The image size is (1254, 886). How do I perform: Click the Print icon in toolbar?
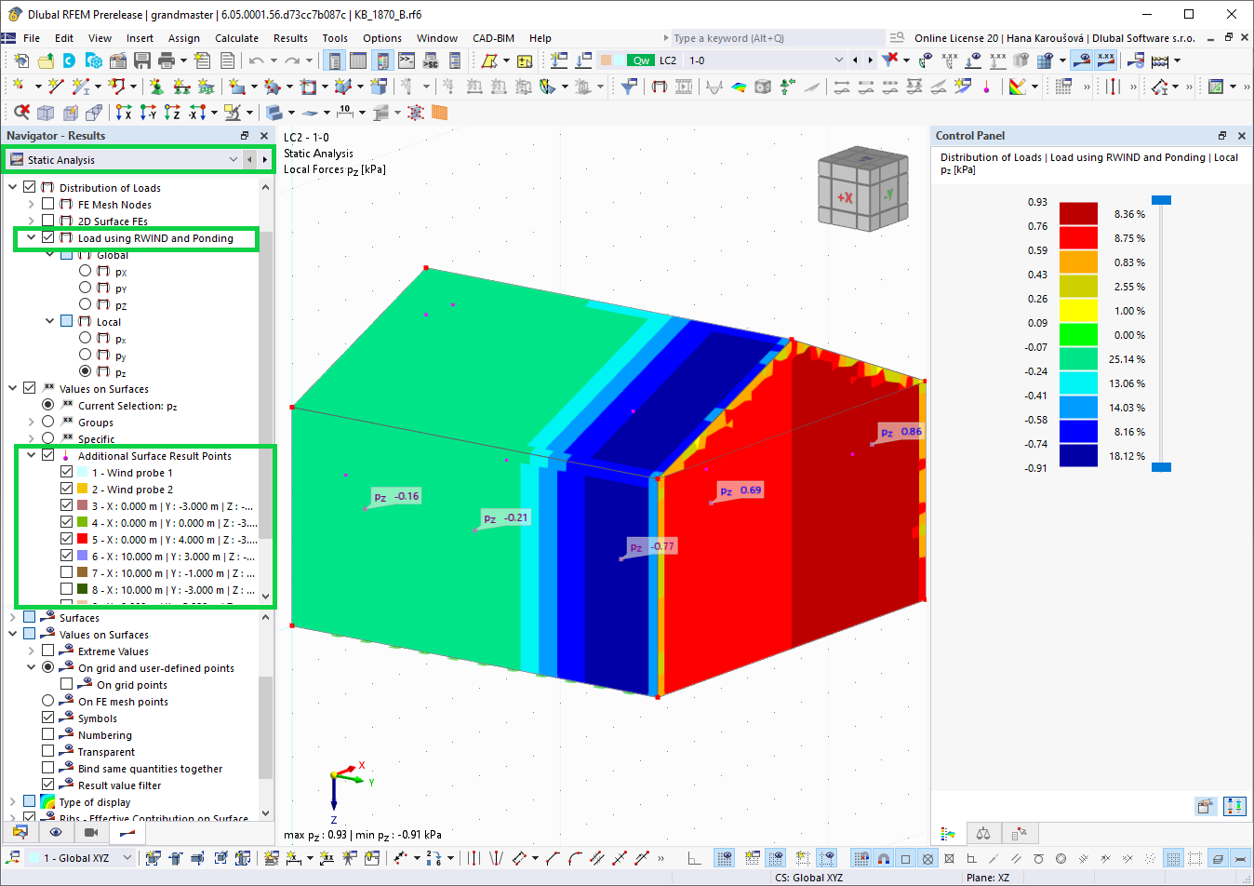pos(167,60)
